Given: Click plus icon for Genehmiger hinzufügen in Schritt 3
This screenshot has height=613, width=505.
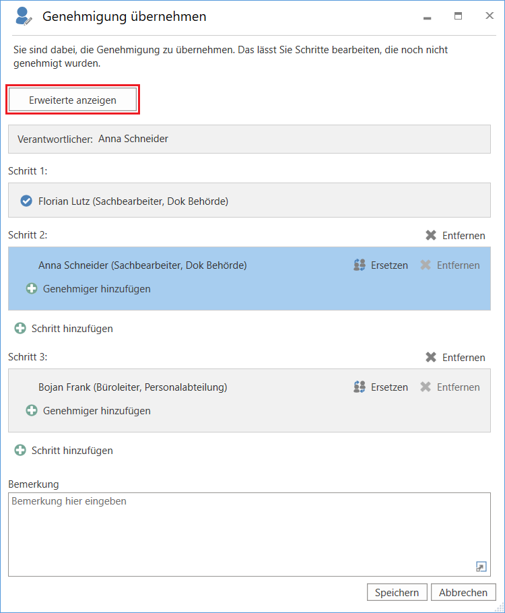Looking at the screenshot, I should point(32,410).
